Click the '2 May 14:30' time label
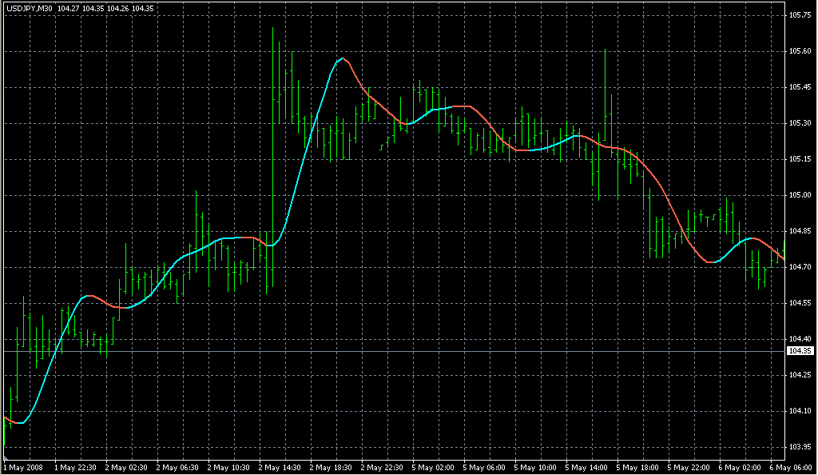Image resolution: width=818 pixels, height=475 pixels. coord(280,467)
